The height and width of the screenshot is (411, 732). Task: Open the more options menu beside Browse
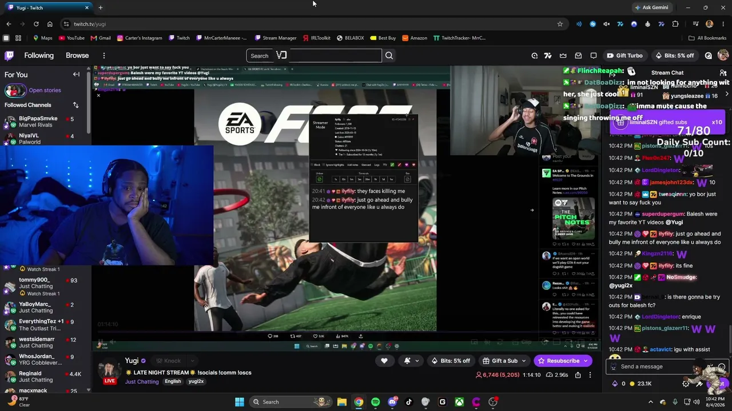pyautogui.click(x=104, y=55)
